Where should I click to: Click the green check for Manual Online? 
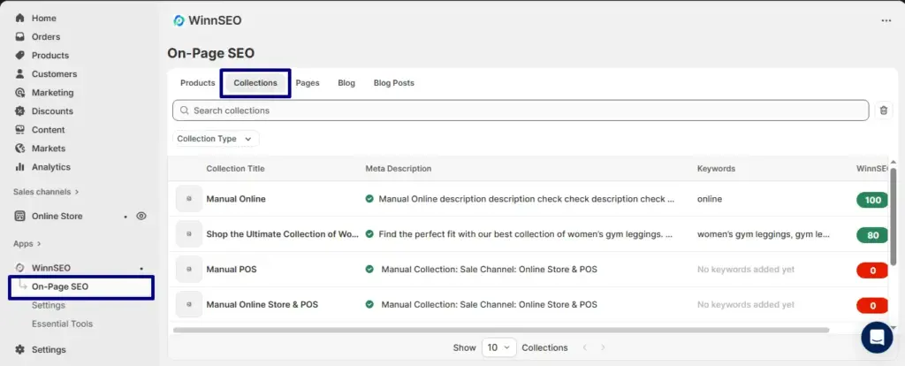pos(369,199)
